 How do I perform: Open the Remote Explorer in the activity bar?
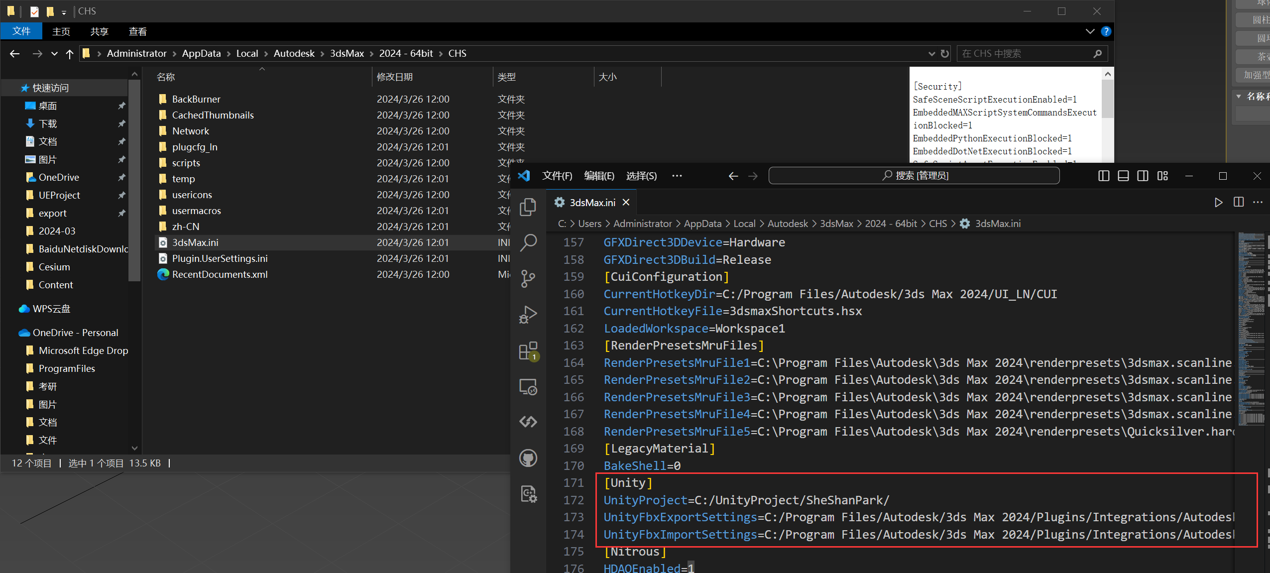click(x=529, y=386)
